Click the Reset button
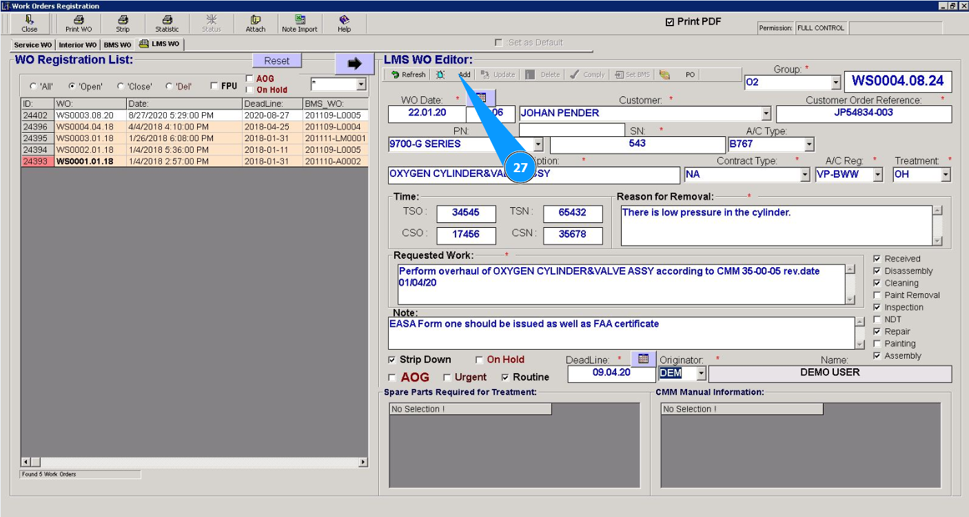Image resolution: width=969 pixels, height=517 pixels. point(276,61)
